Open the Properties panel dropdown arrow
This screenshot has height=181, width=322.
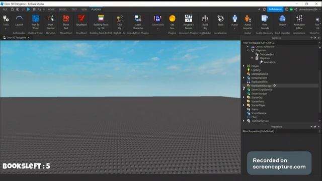tap(311, 127)
